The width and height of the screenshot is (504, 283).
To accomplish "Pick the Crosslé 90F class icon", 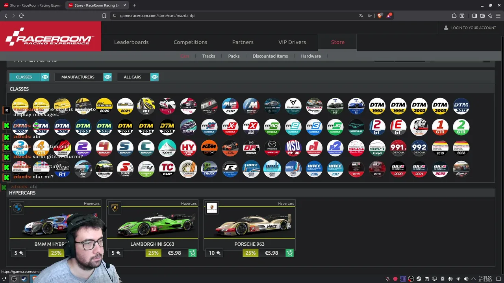I will coord(335,106).
